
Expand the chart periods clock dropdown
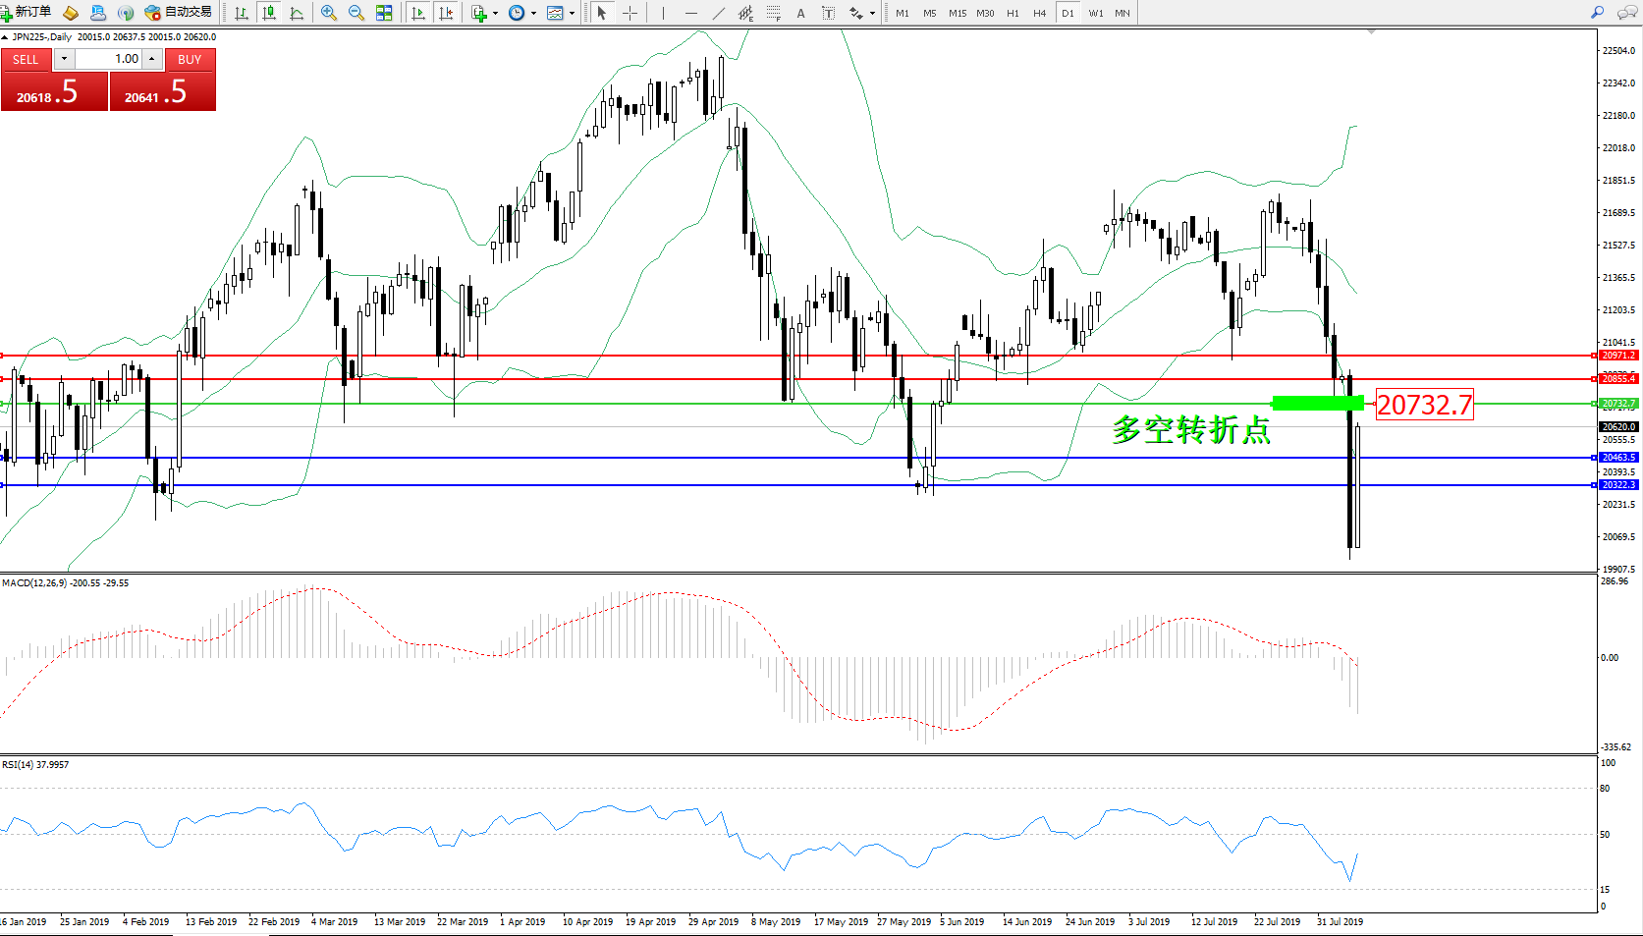coord(522,13)
